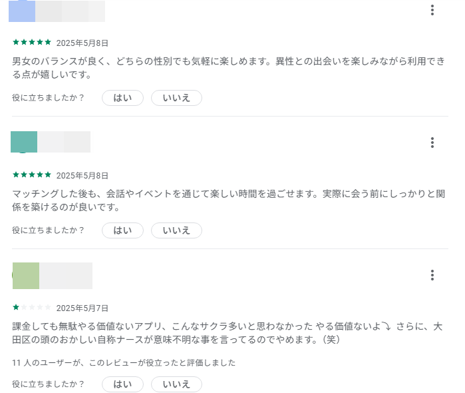Viewport: 465px width, 393px height.
Task: Click the teal avatar of second reviewer
Action: click(24, 142)
